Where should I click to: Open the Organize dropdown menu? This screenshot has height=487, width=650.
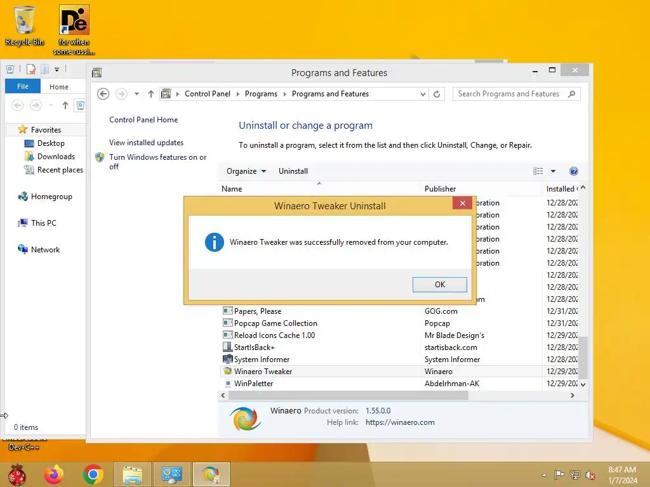click(246, 171)
